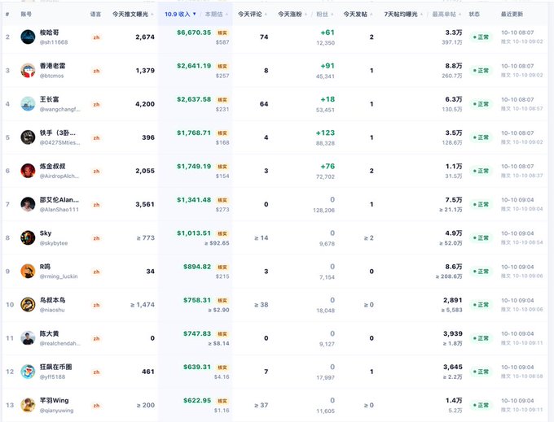
Task: Select the R鸣 account avatar
Action: (x=28, y=272)
